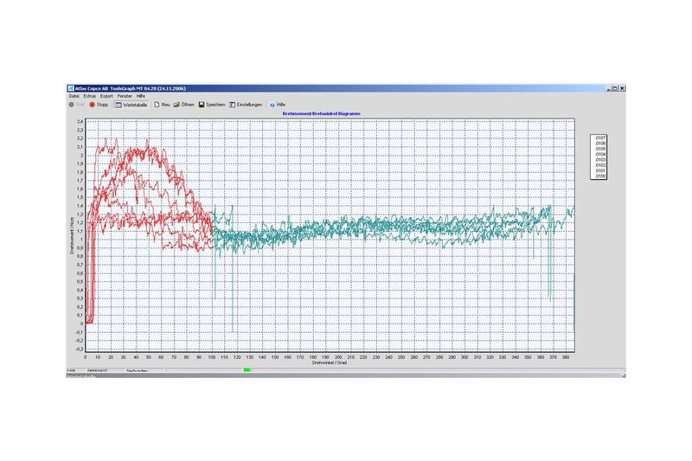Close the ToolsGraph window
The image size is (692, 461).
click(x=622, y=88)
